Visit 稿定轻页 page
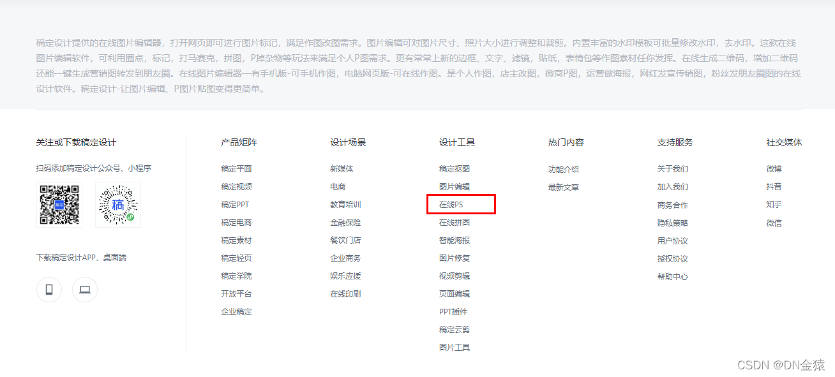Viewport: 835px width, 377px height. coord(236,258)
